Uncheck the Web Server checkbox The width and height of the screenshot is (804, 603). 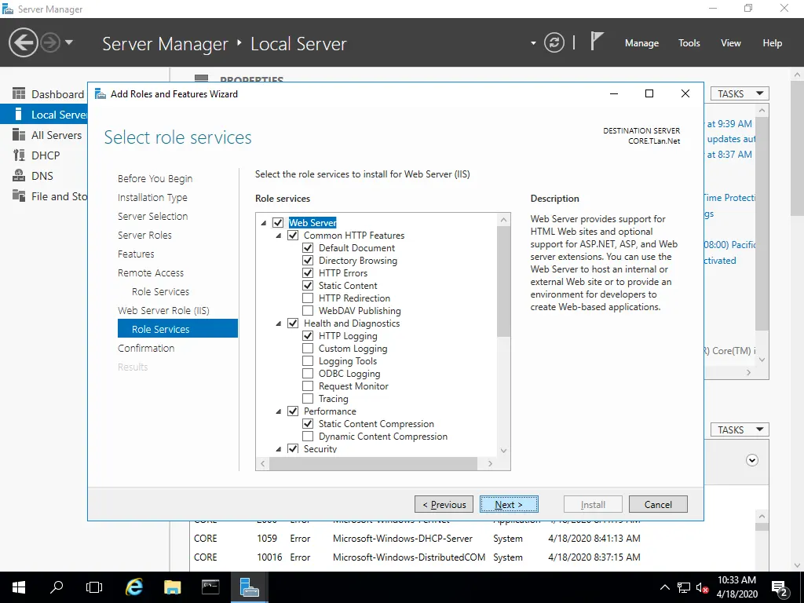click(278, 222)
